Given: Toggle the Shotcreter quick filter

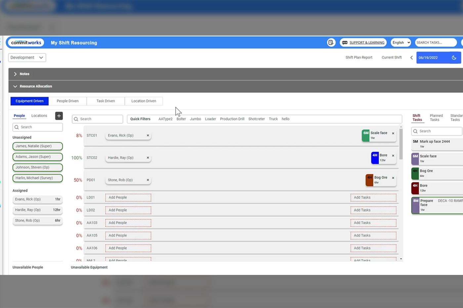Looking at the screenshot, I should tap(256, 119).
